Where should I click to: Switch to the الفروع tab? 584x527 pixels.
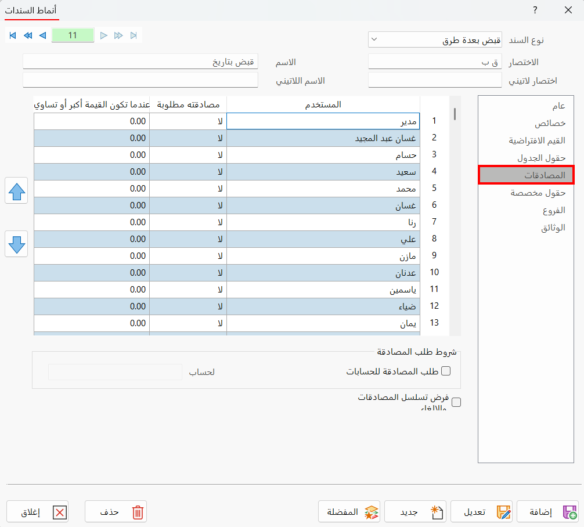click(x=526, y=211)
